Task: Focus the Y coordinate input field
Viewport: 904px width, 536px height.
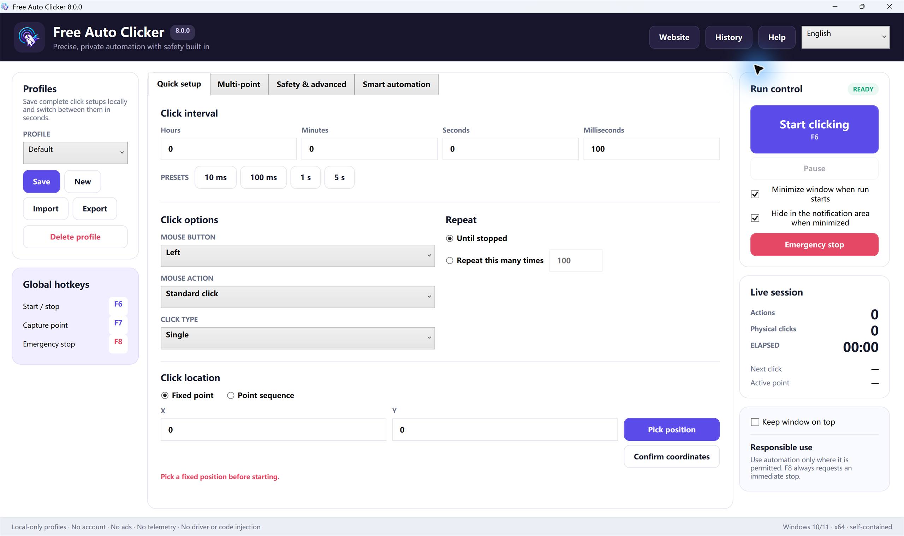Action: (505, 430)
